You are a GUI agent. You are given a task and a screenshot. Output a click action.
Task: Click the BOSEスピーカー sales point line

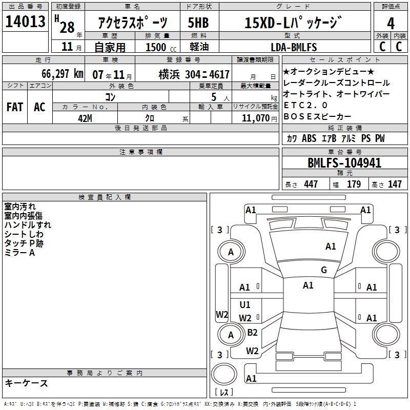317,117
